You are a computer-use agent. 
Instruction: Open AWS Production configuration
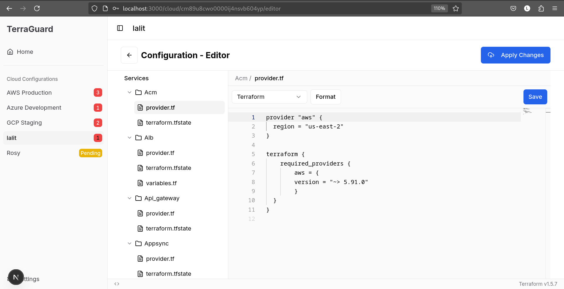click(29, 93)
